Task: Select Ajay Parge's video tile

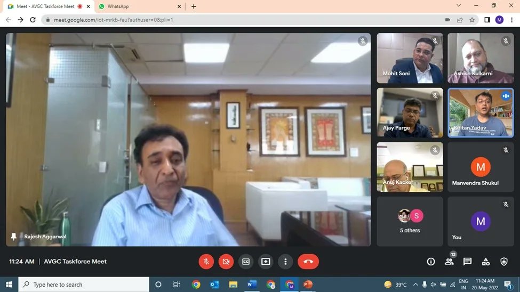Action: 410,112
